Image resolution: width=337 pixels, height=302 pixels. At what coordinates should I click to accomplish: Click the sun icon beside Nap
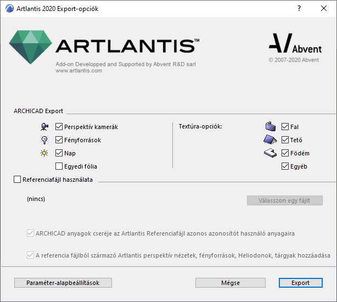(44, 153)
